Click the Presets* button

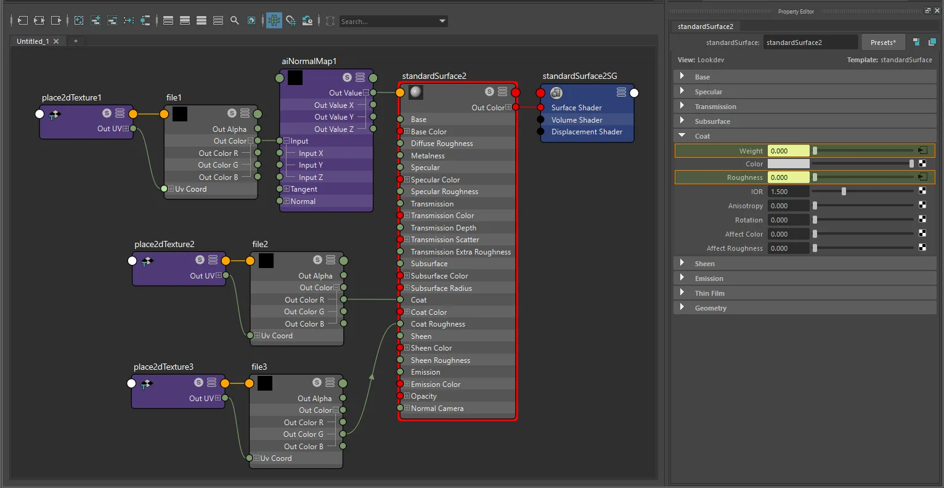(x=883, y=42)
